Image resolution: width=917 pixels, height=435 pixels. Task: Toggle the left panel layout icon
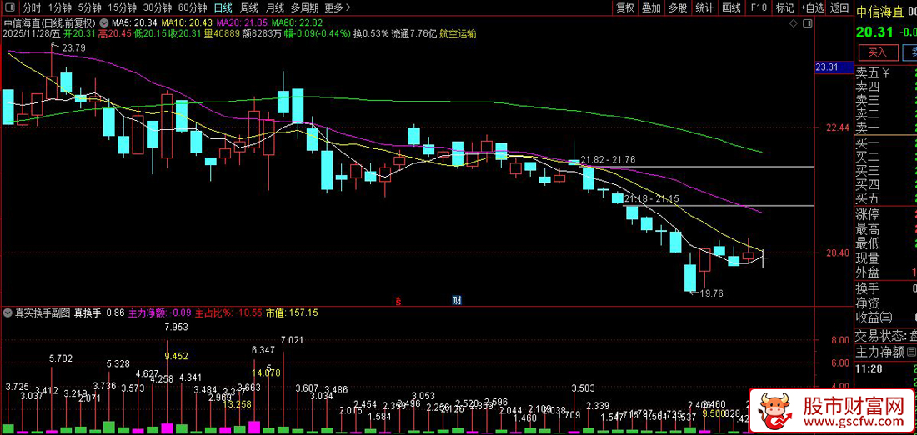tap(9, 7)
